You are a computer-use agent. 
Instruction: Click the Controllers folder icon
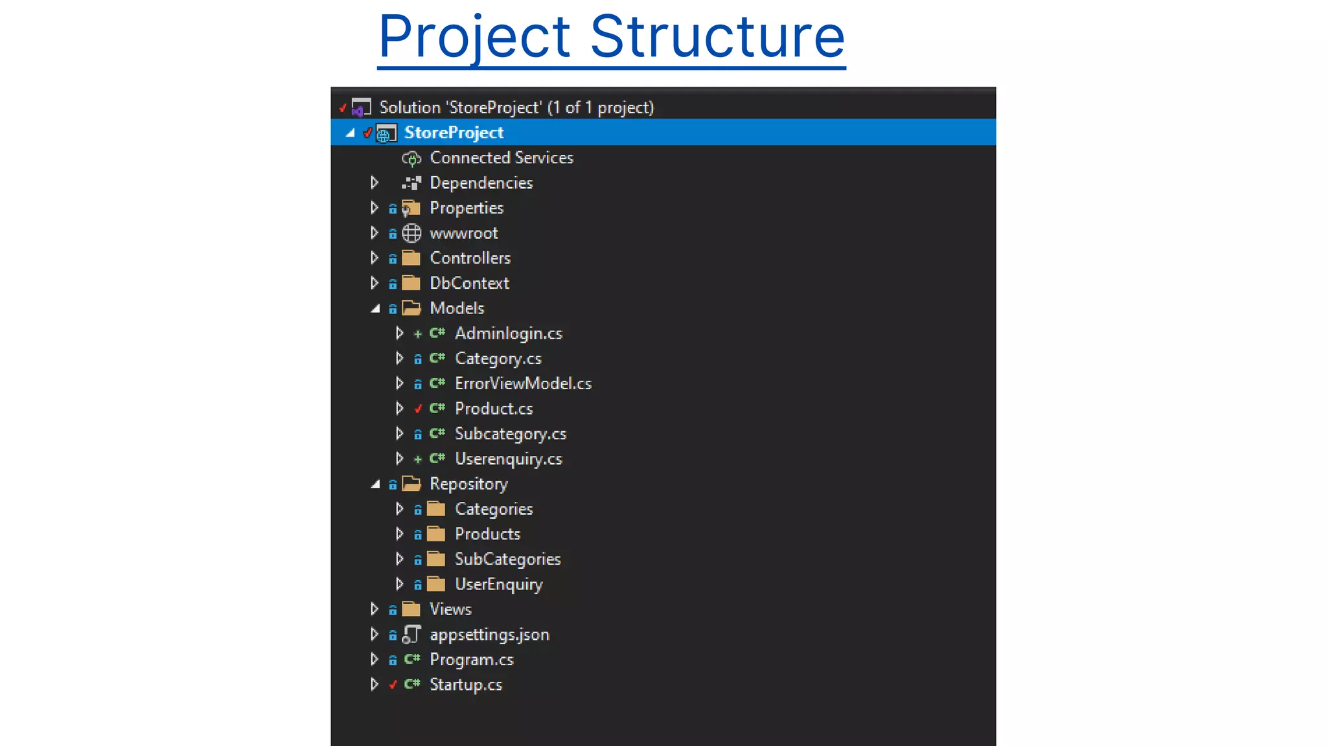point(411,258)
